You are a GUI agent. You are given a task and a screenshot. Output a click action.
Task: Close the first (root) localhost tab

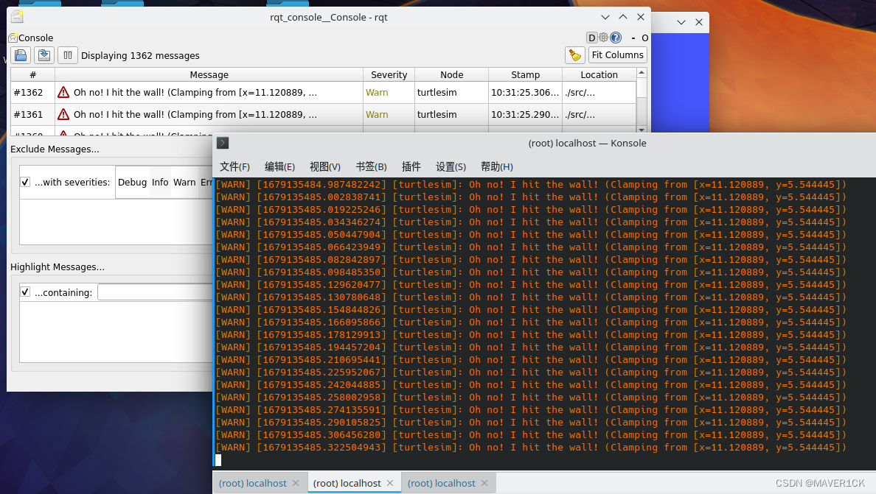[296, 483]
